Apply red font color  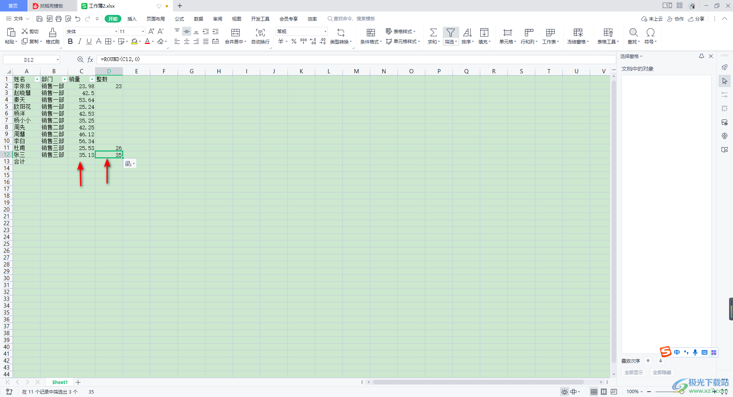coord(147,42)
